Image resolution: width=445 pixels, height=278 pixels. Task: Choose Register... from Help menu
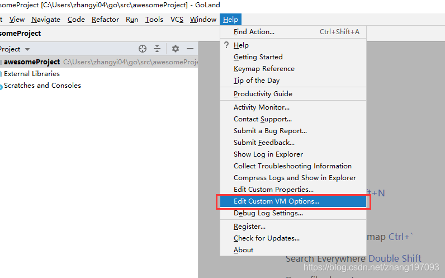(x=293, y=227)
